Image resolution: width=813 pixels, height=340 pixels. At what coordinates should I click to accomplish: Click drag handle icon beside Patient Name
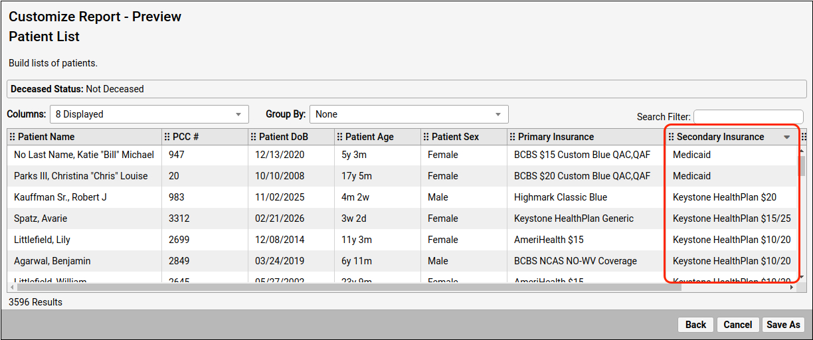click(x=13, y=137)
